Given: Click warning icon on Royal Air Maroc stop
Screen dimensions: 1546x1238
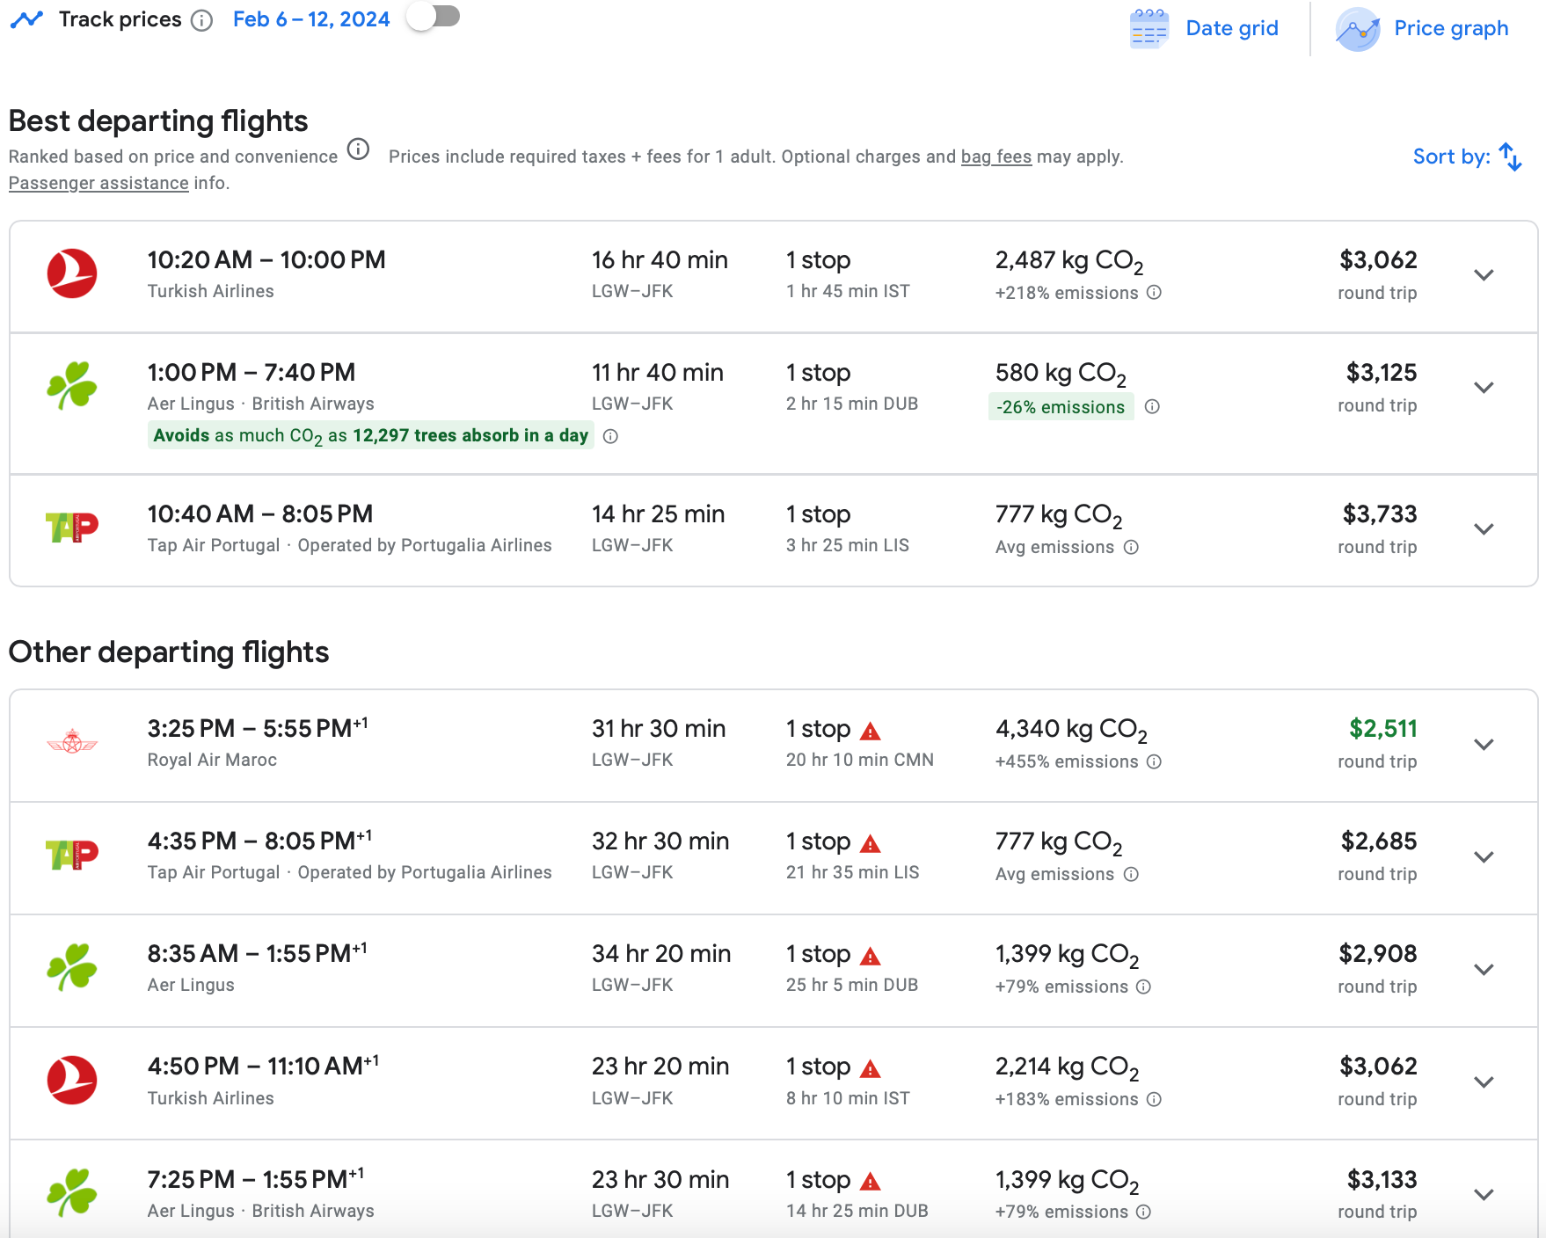Looking at the screenshot, I should coord(870,731).
